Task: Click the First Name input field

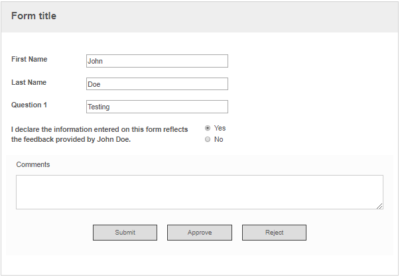Action: [157, 61]
